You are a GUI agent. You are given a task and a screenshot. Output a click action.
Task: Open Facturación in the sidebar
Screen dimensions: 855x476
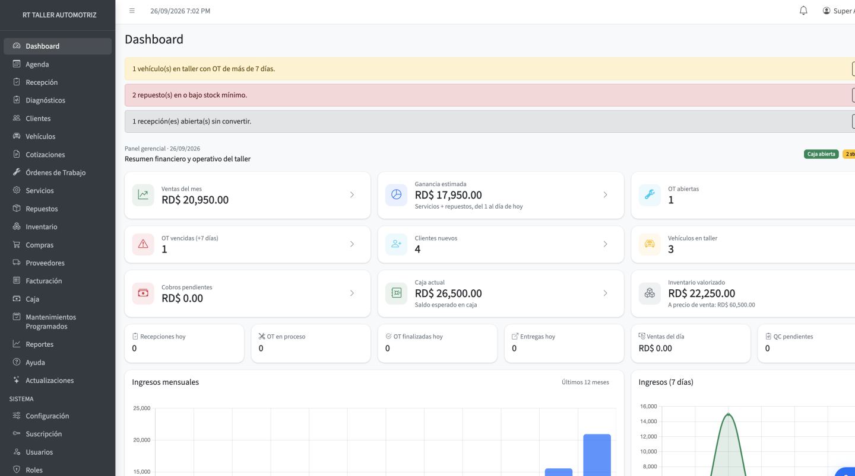pos(58,281)
